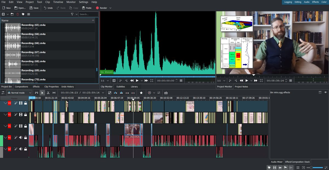
Task: Switch to Logging workspace layout
Action: click(x=288, y=2)
